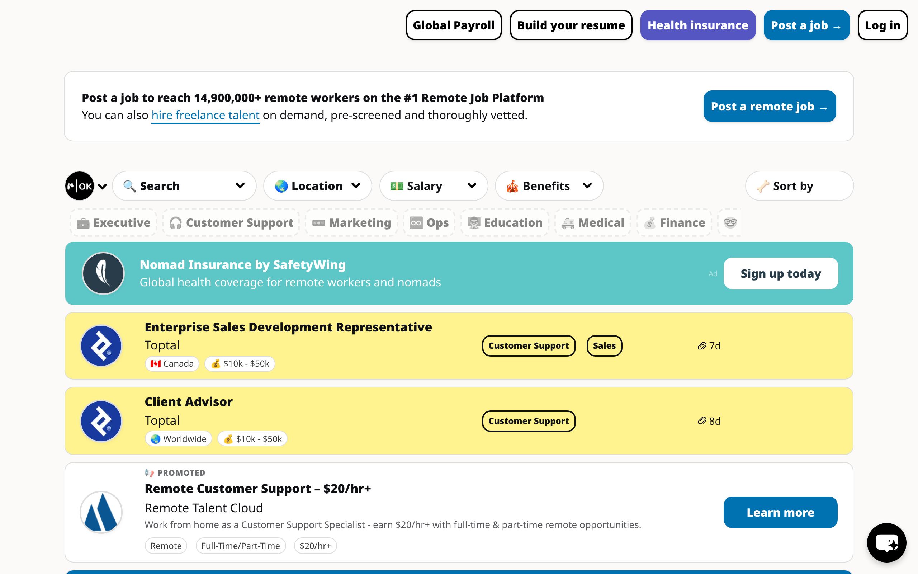Open the Sort by dropdown
Screen dimensions: 918x574
800,186
